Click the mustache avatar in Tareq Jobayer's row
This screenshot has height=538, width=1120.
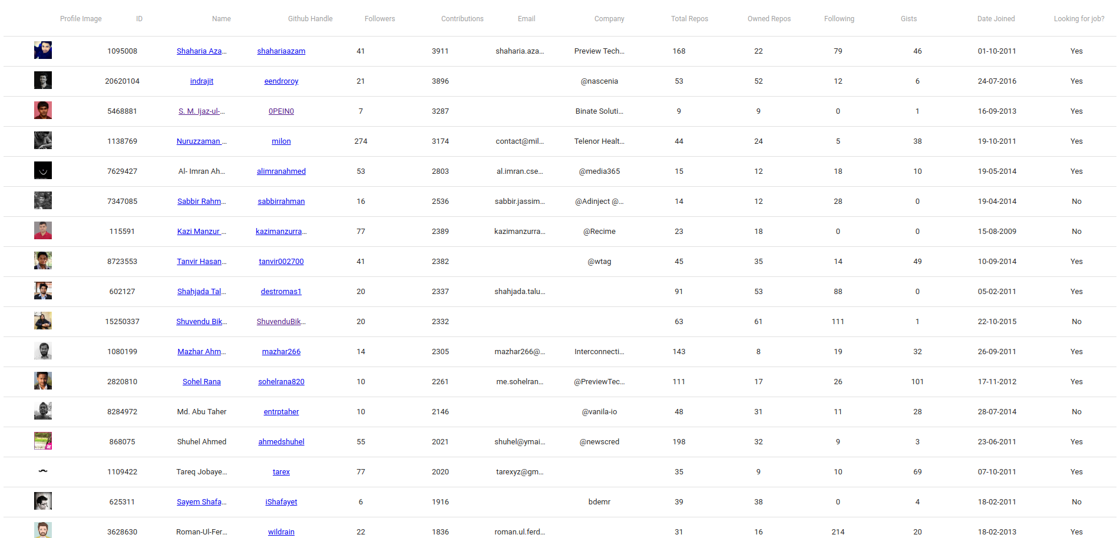43,471
